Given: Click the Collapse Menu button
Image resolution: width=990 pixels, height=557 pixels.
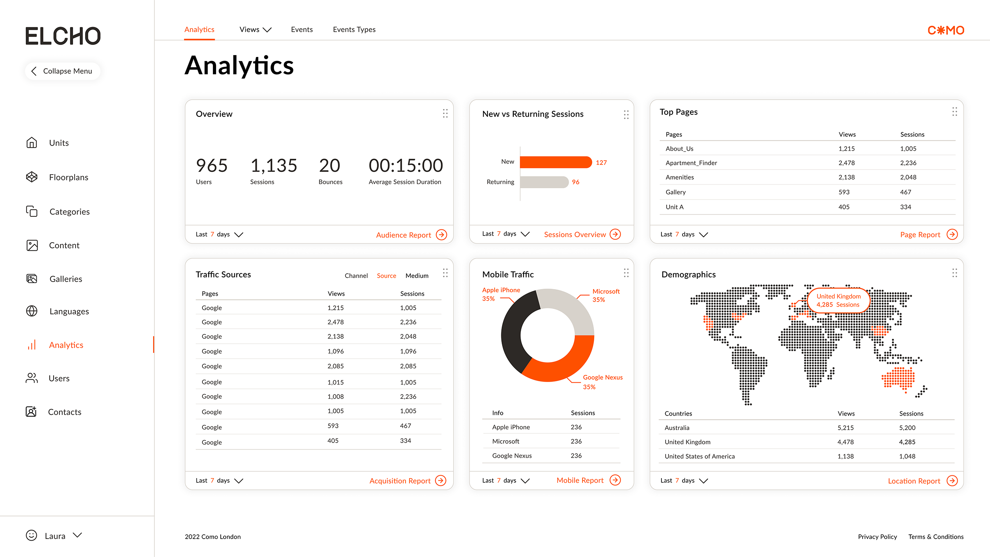Looking at the screenshot, I should pyautogui.click(x=63, y=71).
